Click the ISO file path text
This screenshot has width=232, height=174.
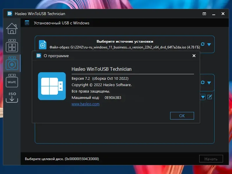pos(125,47)
